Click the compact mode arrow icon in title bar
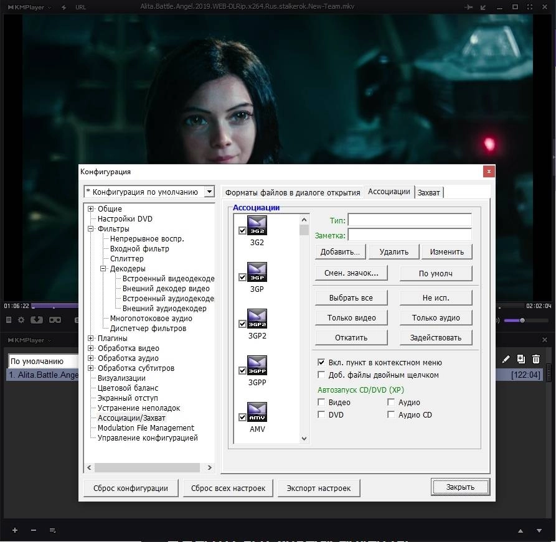556x542 pixels. [483, 7]
